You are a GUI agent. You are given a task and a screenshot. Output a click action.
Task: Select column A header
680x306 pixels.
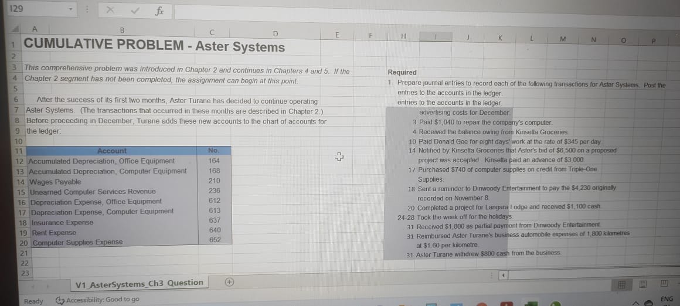pos(34,30)
